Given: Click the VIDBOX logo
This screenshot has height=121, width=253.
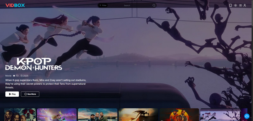Looking at the screenshot, I should (x=15, y=5).
